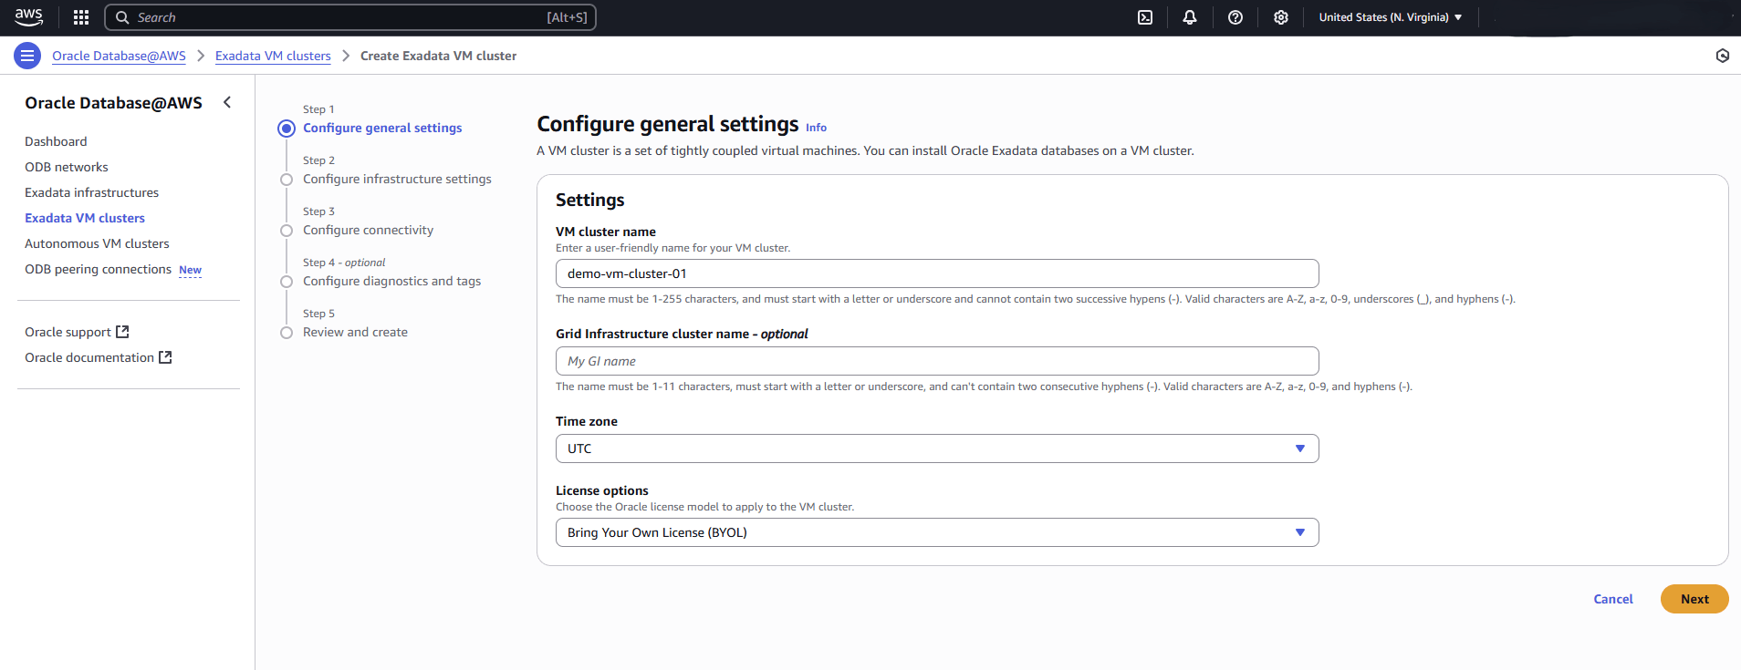The width and height of the screenshot is (1741, 670).
Task: Collapse the Oracle Database@AWS side panel
Action: click(x=227, y=103)
